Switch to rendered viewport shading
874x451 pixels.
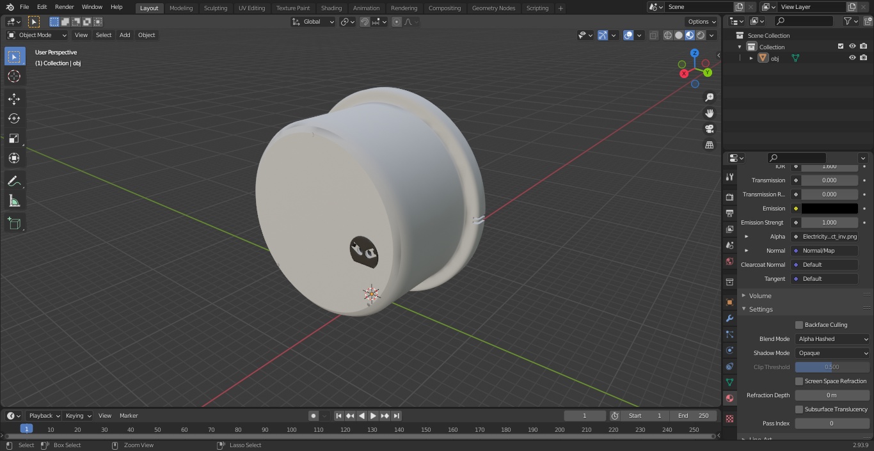tap(701, 35)
